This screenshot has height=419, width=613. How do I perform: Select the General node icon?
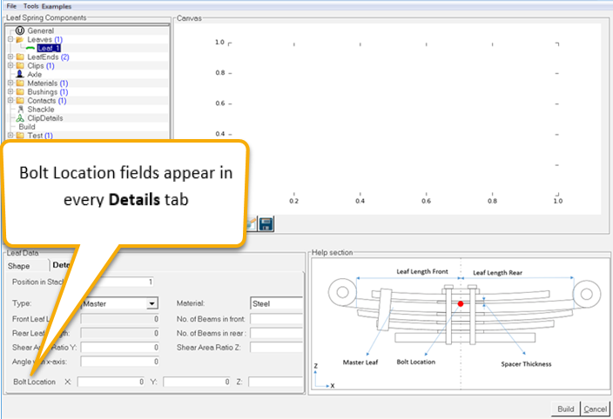(20, 30)
